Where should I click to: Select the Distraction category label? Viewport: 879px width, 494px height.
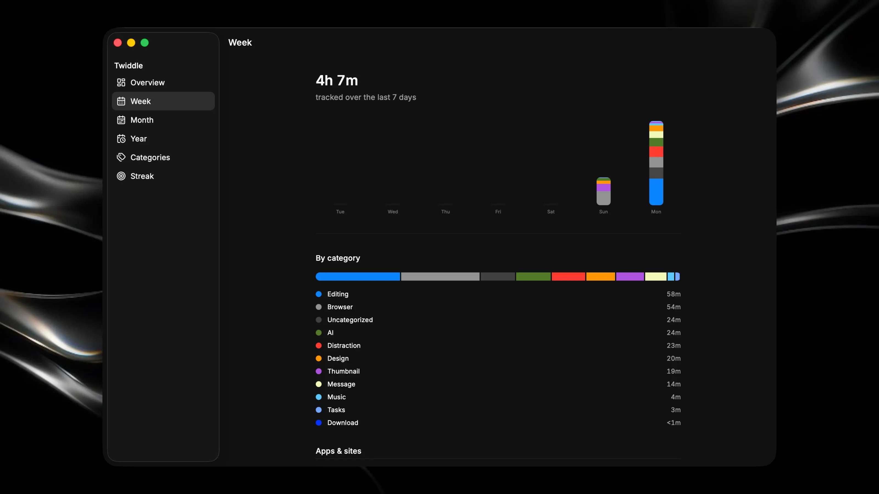(x=344, y=345)
